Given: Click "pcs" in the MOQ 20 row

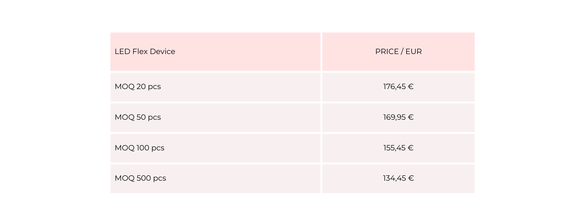Looking at the screenshot, I should coord(154,87).
